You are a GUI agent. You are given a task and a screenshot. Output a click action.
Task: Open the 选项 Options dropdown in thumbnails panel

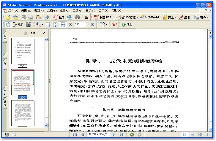pos(33,33)
